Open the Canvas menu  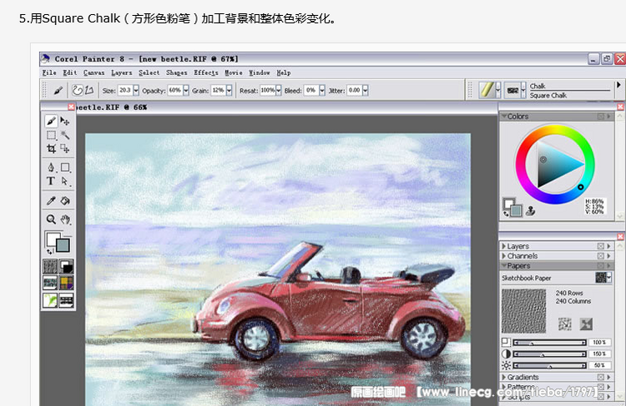[93, 73]
